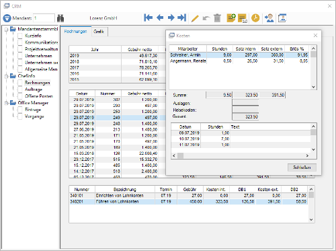The height and width of the screenshot is (251, 336).
Task: Select invoice number 515 row
Action: tap(118, 159)
